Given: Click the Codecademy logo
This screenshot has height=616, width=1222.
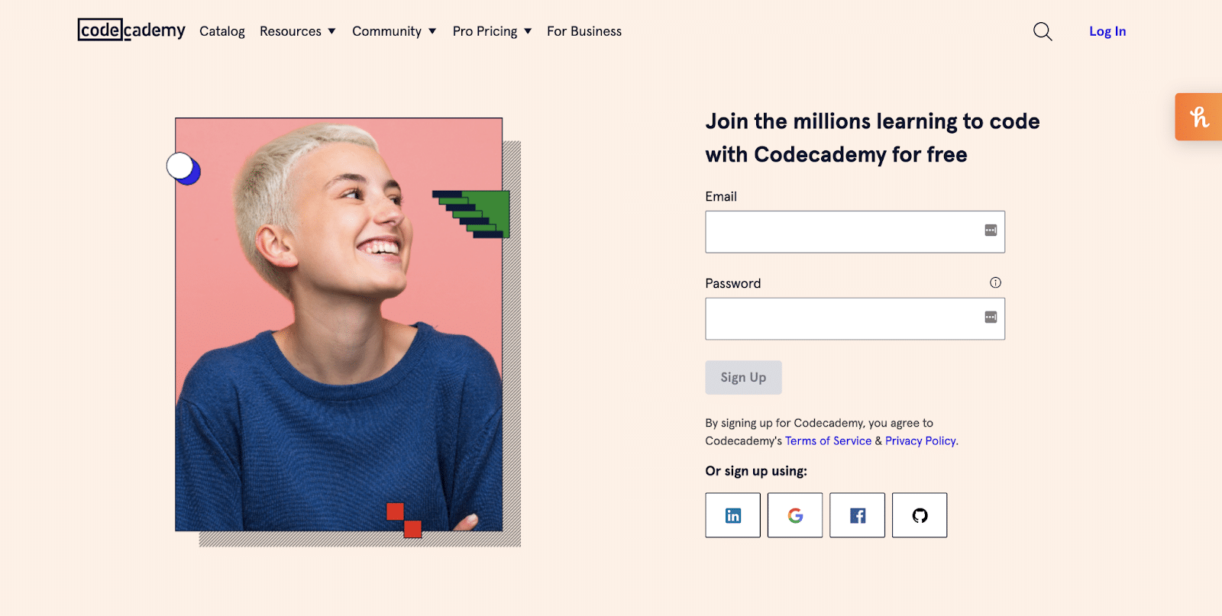Looking at the screenshot, I should point(130,31).
